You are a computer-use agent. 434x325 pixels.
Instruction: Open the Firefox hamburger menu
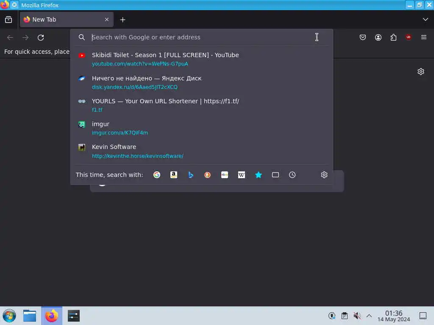[x=424, y=37]
